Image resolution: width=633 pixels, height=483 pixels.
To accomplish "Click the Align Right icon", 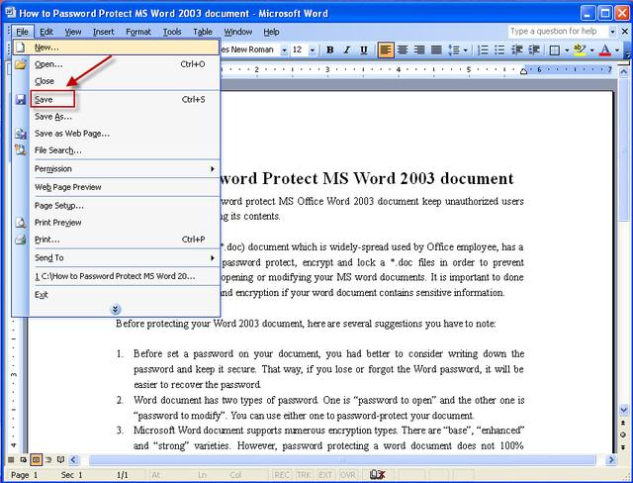I will tap(419, 50).
